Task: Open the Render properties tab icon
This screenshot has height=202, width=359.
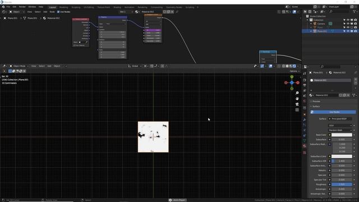Action: point(305,80)
